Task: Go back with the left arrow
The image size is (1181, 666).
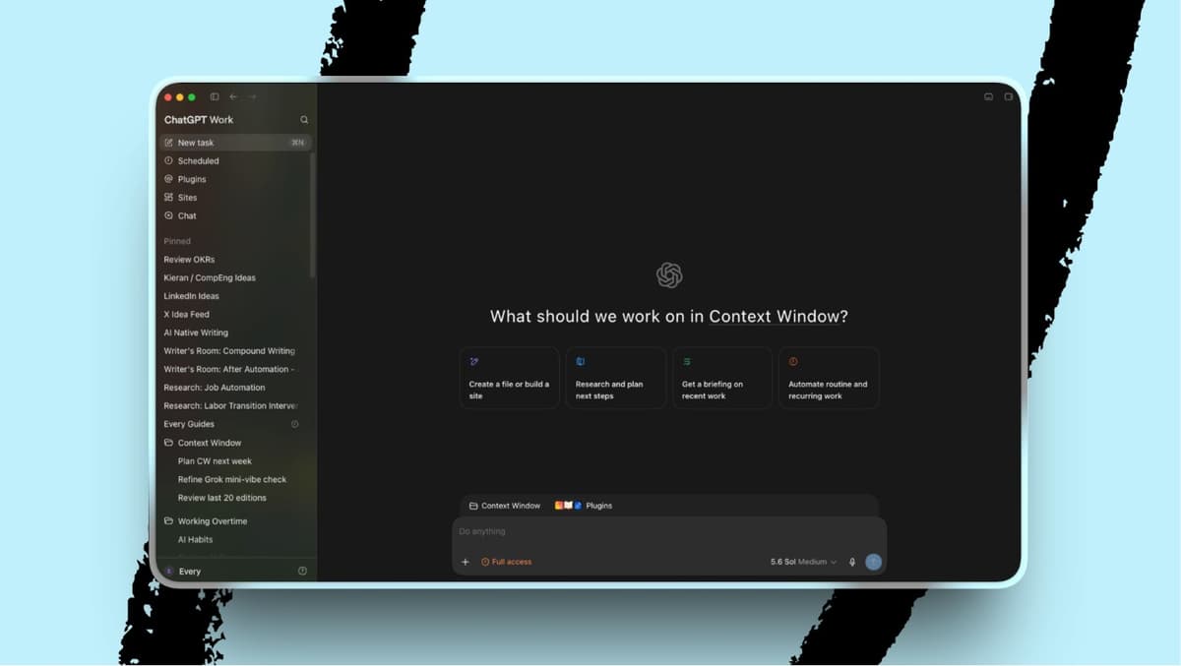Action: (x=233, y=96)
